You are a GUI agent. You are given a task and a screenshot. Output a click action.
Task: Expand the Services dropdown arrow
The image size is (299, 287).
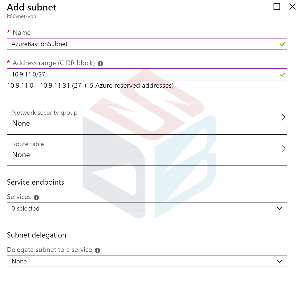click(280, 208)
